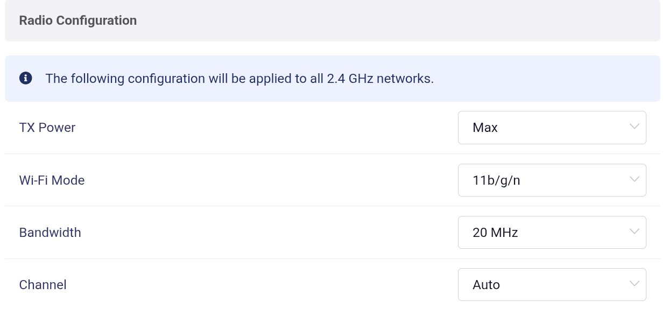Image resolution: width=669 pixels, height=315 pixels.
Task: Click the 20 MHz value text
Action: (495, 232)
